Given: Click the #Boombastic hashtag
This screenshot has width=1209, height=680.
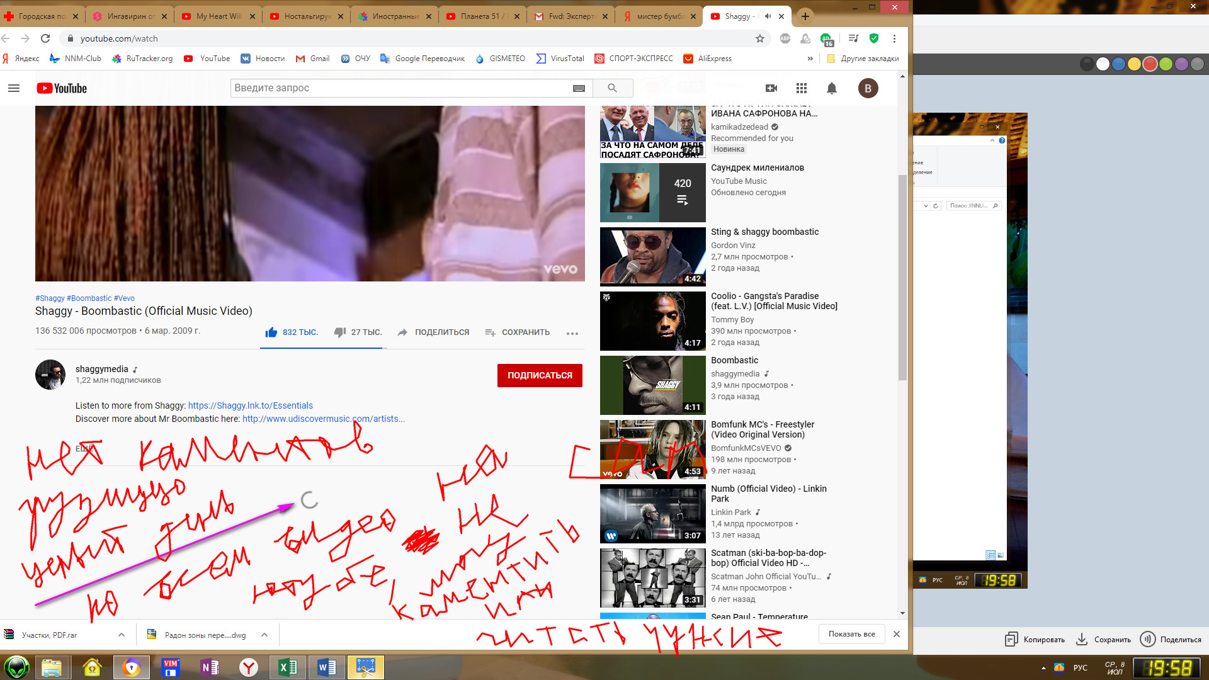Looking at the screenshot, I should pyautogui.click(x=89, y=298).
